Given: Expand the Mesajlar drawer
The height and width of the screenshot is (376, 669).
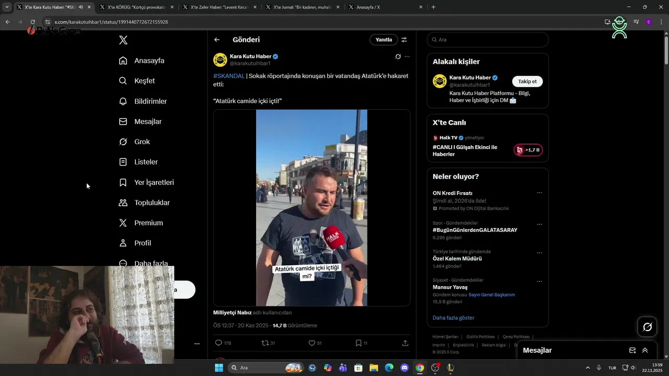Looking at the screenshot, I should [645, 350].
